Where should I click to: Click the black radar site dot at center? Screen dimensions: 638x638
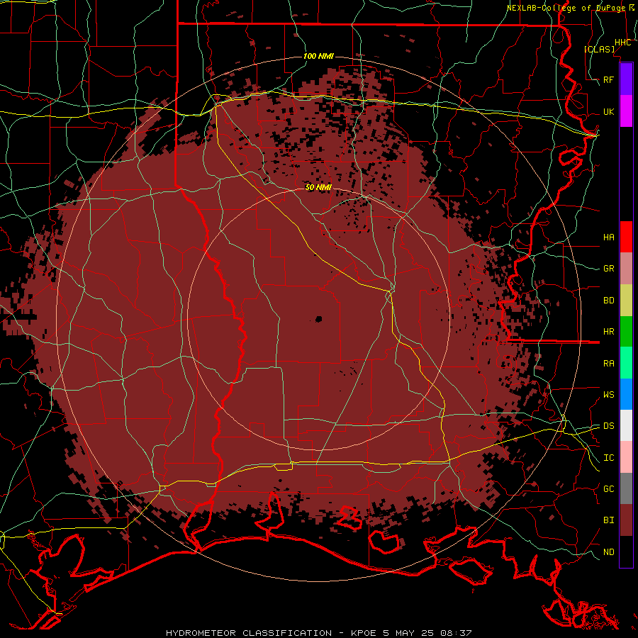(x=318, y=320)
